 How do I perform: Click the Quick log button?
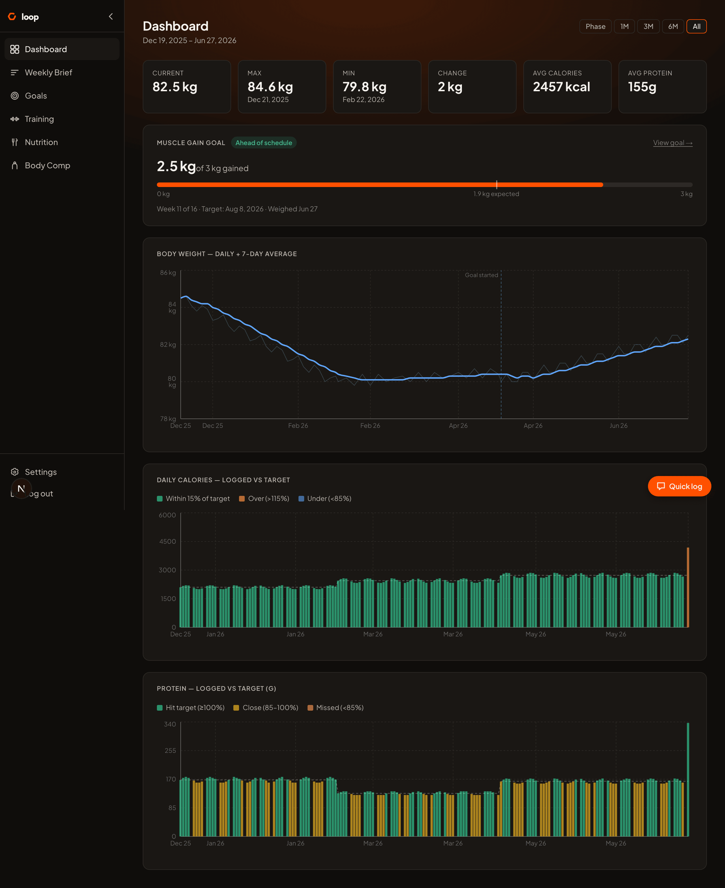pyautogui.click(x=679, y=486)
